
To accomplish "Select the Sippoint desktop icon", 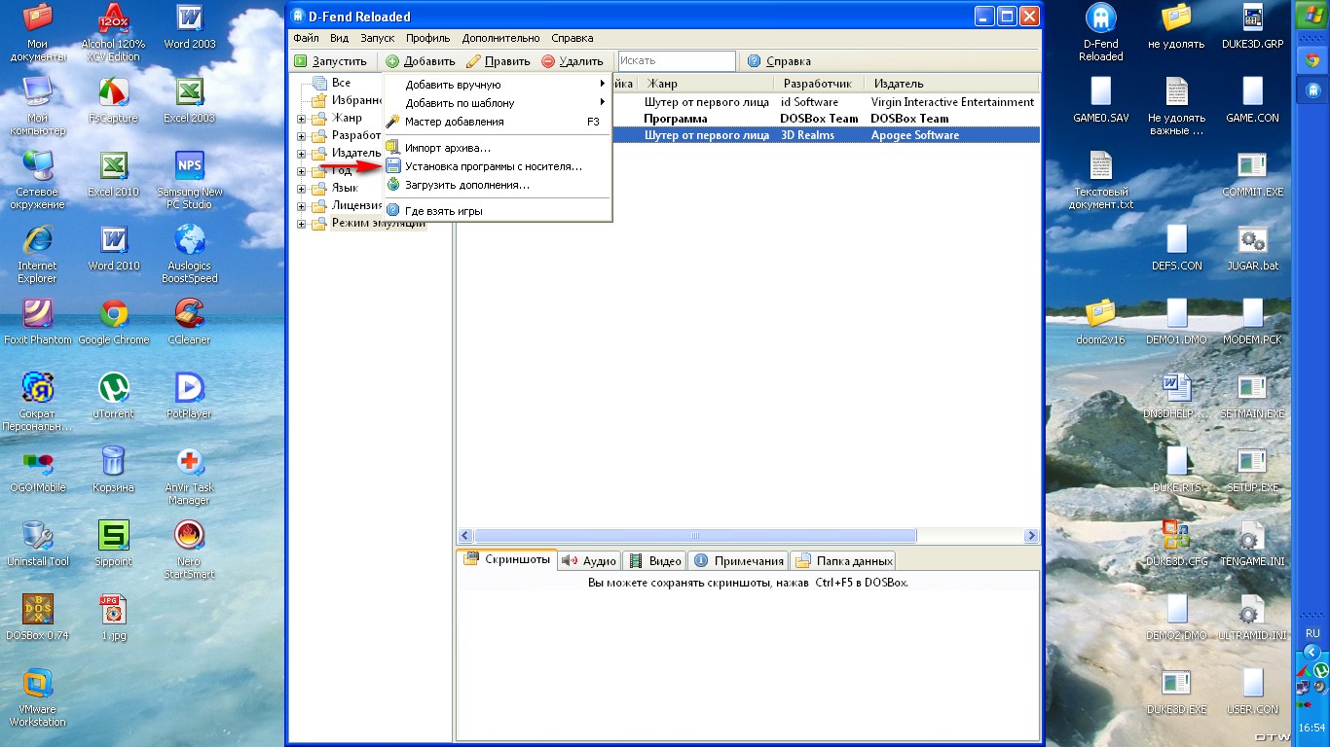I will click(114, 543).
